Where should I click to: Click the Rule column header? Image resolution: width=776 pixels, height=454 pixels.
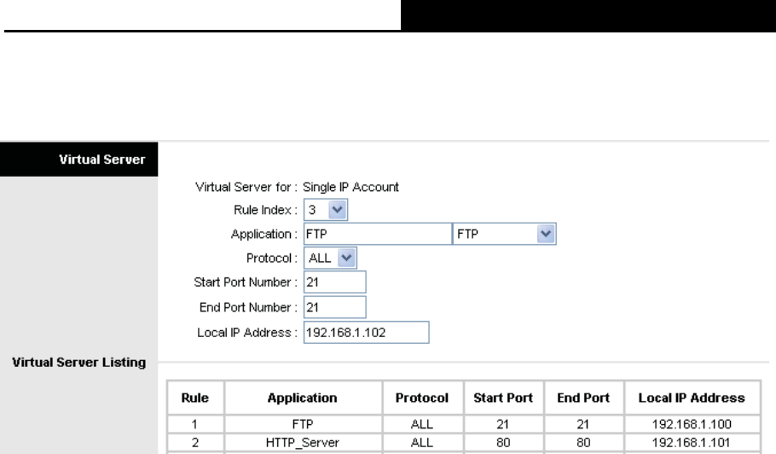(195, 398)
